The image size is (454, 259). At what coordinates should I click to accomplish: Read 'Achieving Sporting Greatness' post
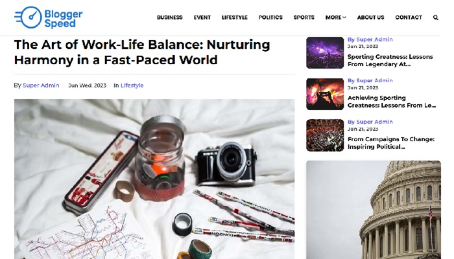pos(392,102)
